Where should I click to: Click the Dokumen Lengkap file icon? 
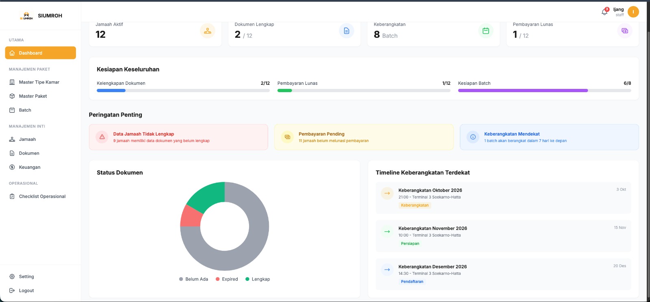[x=347, y=31]
